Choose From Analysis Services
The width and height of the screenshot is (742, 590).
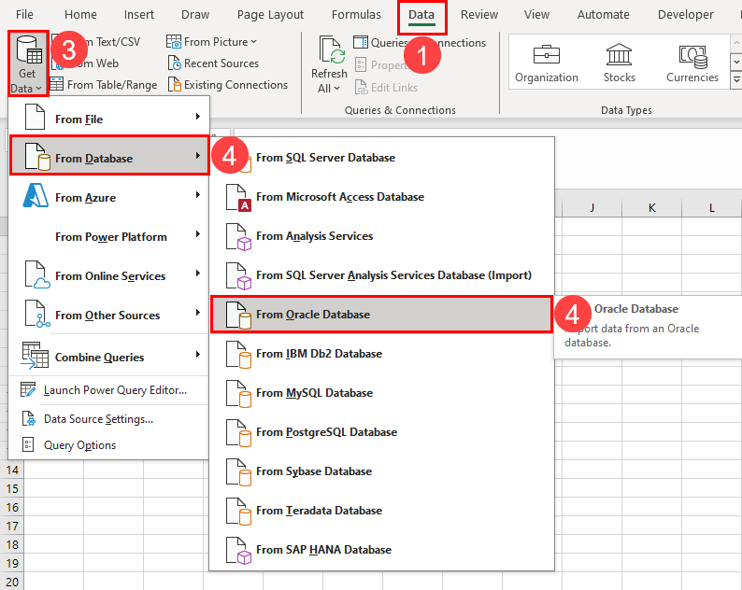point(382,235)
